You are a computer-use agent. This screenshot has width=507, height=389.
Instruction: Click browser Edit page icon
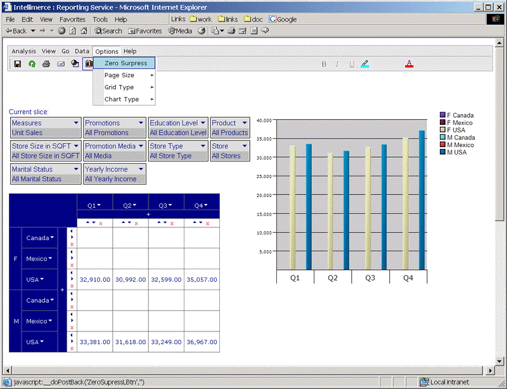click(243, 30)
